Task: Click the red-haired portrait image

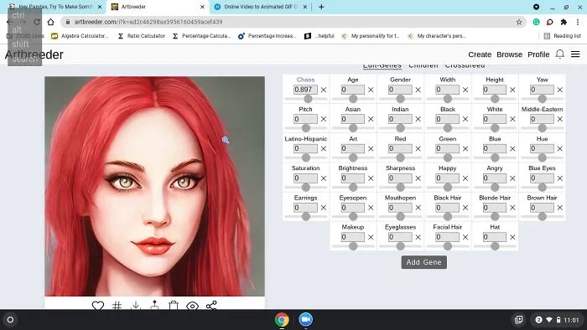Action: tap(154, 186)
